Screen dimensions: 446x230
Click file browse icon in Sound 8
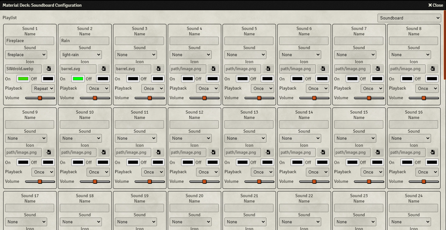433,69
